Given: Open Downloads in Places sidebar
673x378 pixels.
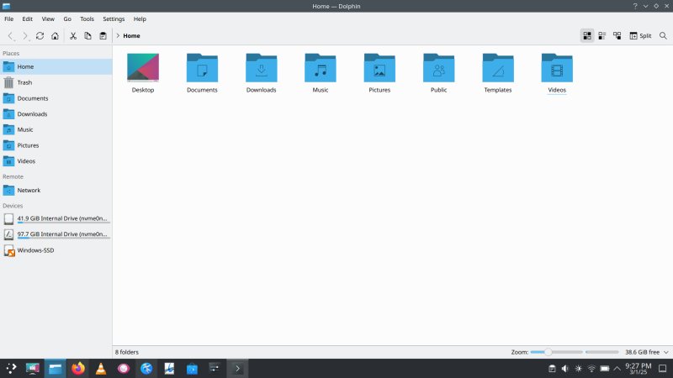Looking at the screenshot, I should (x=56, y=114).
